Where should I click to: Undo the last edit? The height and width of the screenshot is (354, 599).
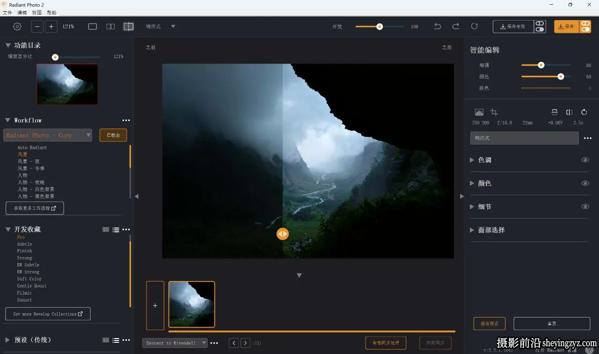(x=438, y=26)
